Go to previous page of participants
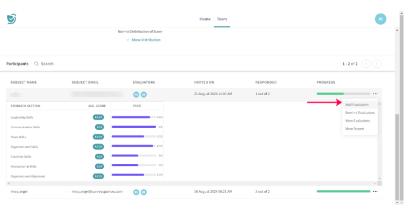The width and height of the screenshot is (411, 216). click(x=366, y=64)
